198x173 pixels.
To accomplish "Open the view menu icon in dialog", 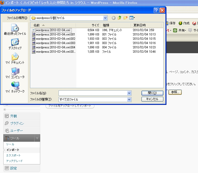I will point(131,18).
